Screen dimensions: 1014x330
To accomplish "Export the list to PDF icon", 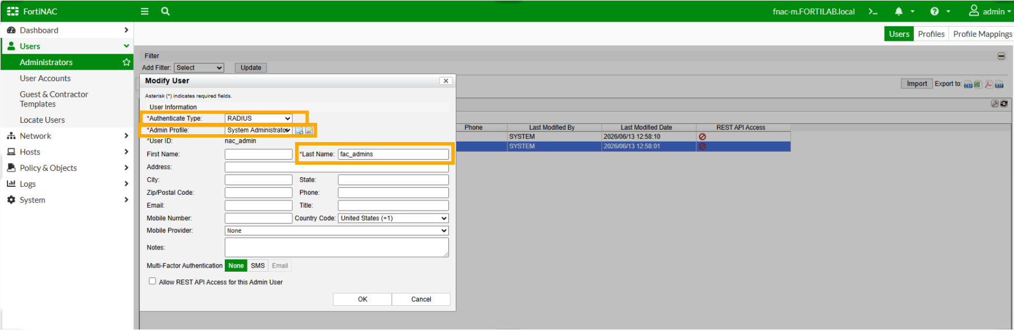I will [989, 84].
